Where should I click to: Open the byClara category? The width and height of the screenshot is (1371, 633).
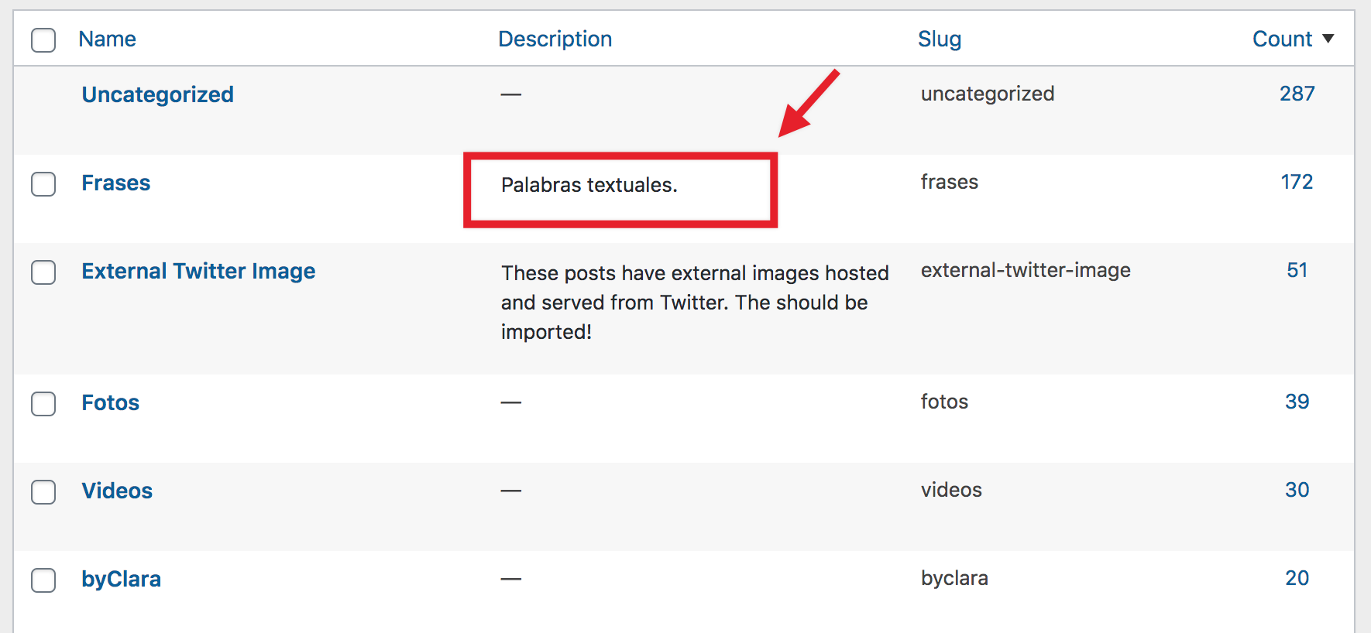pyautogui.click(x=121, y=579)
